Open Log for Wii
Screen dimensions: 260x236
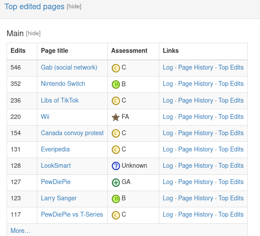pyautogui.click(x=168, y=117)
